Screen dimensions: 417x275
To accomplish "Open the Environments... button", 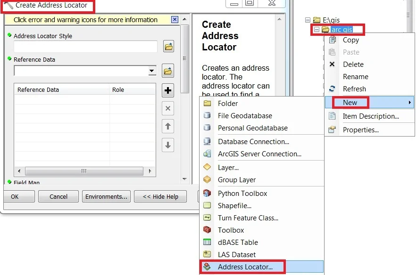I will (106, 196).
